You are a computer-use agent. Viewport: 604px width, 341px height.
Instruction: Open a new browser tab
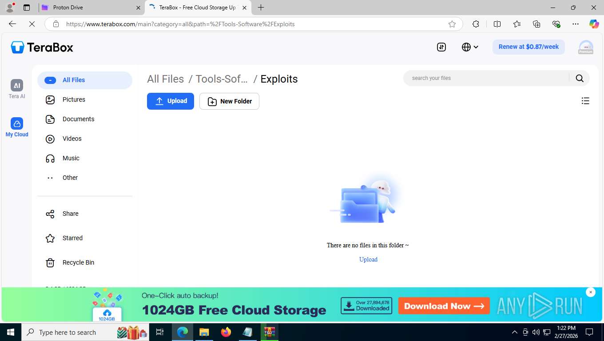point(261,8)
